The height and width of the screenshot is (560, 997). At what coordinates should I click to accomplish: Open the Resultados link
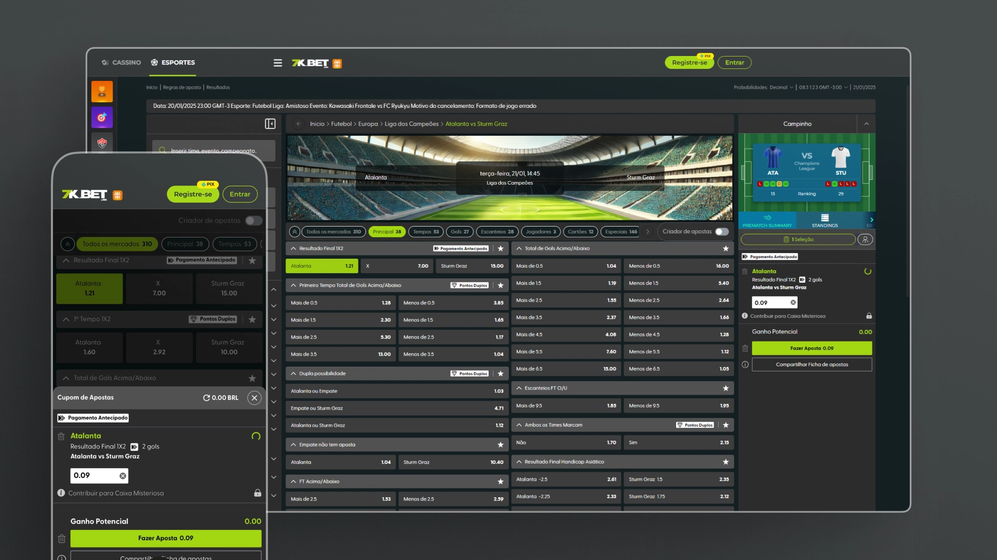[x=218, y=88]
